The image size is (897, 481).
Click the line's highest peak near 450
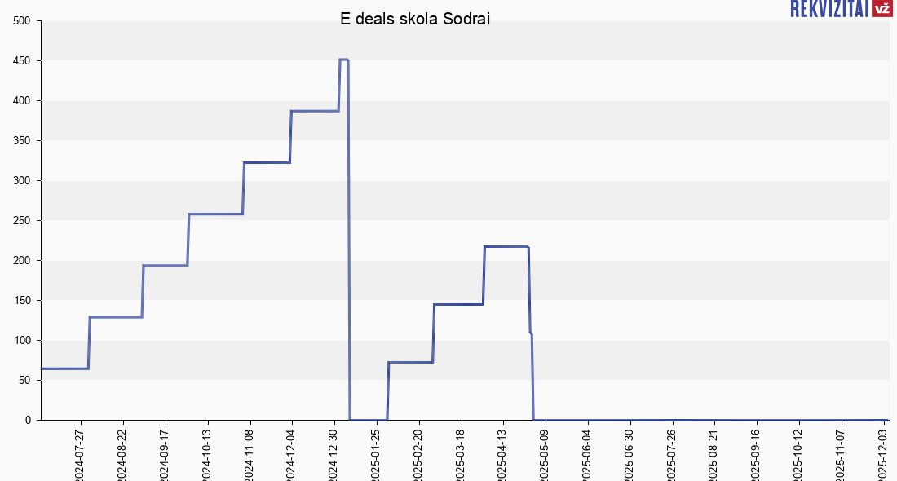343,60
